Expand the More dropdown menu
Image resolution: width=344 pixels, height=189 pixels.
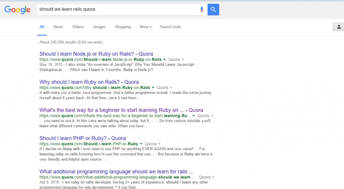point(146,27)
